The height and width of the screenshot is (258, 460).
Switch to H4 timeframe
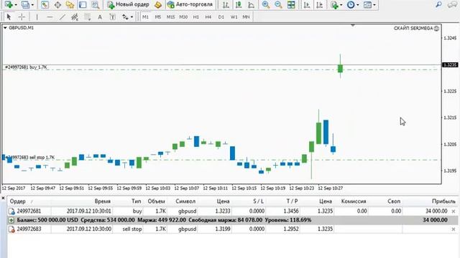208,17
